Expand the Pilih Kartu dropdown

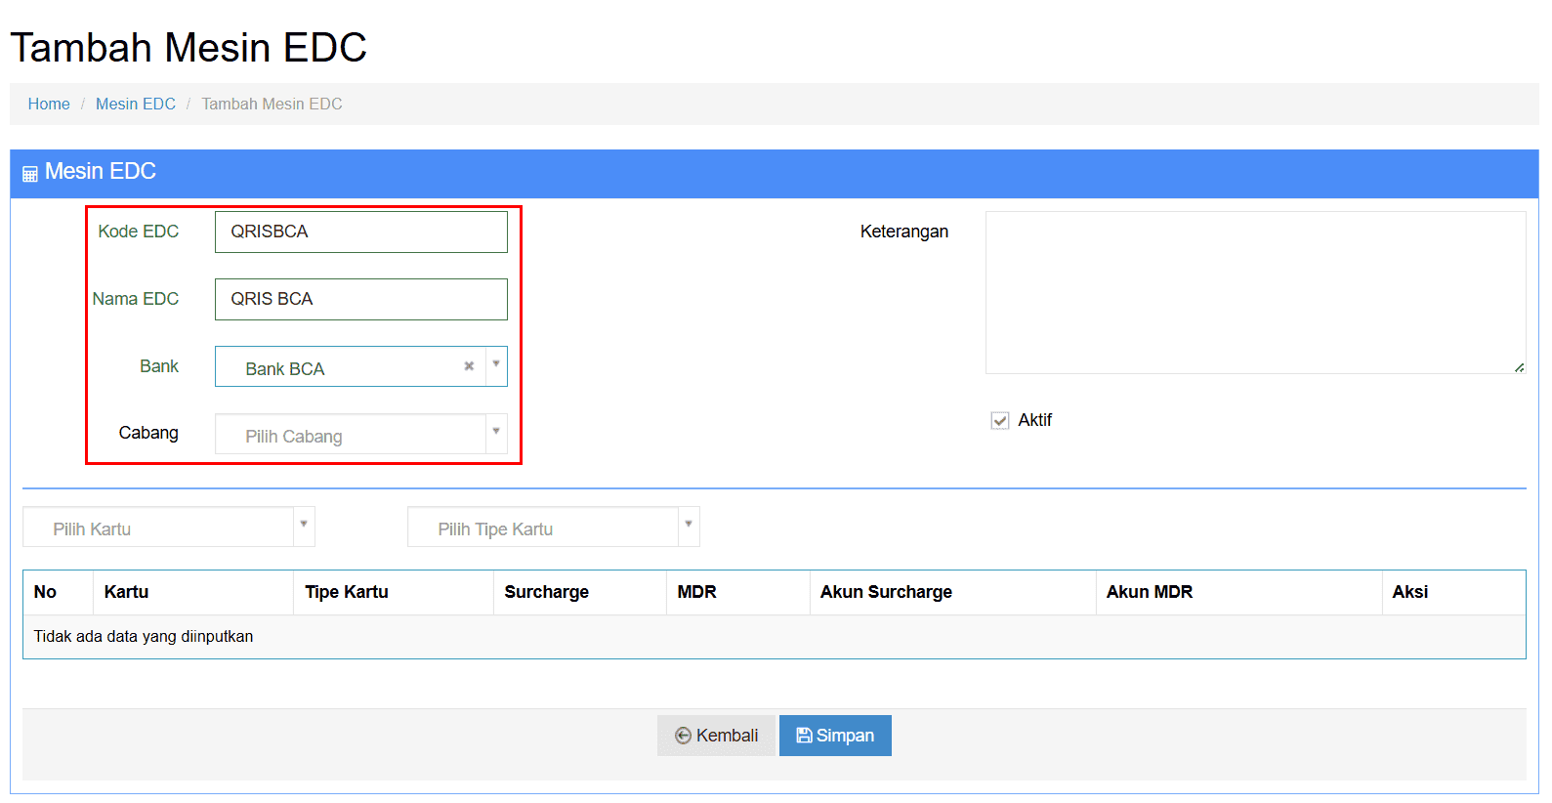click(169, 527)
